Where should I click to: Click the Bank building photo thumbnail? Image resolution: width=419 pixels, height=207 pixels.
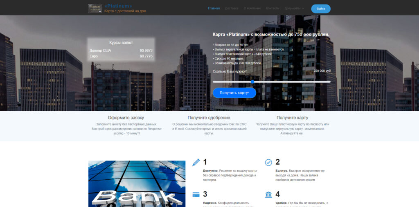click(137, 184)
